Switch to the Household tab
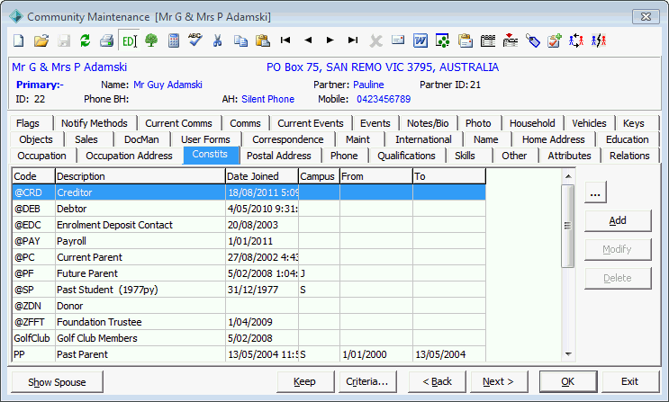669x402 pixels. [532, 123]
